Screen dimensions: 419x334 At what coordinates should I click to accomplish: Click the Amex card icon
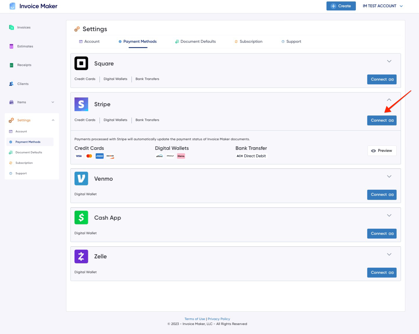pos(100,156)
